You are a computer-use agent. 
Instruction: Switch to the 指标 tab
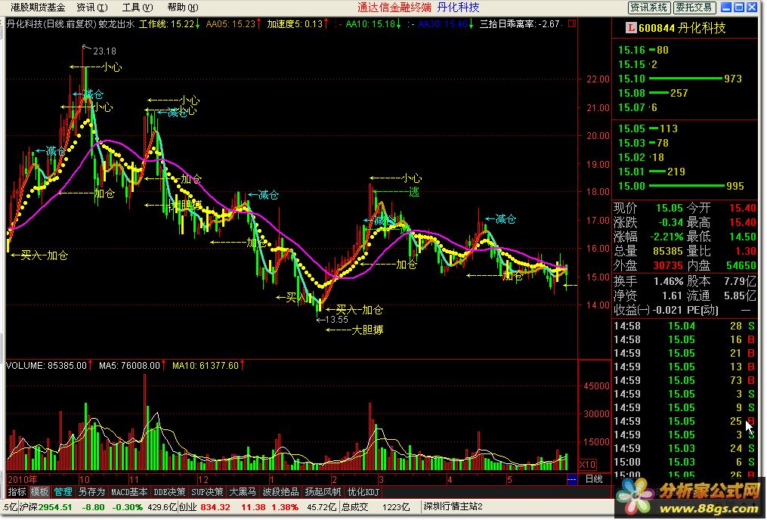point(17,492)
